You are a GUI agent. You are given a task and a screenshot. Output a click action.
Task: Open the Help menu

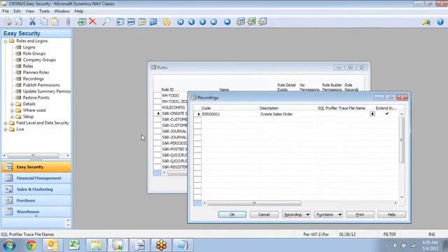pyautogui.click(x=78, y=11)
